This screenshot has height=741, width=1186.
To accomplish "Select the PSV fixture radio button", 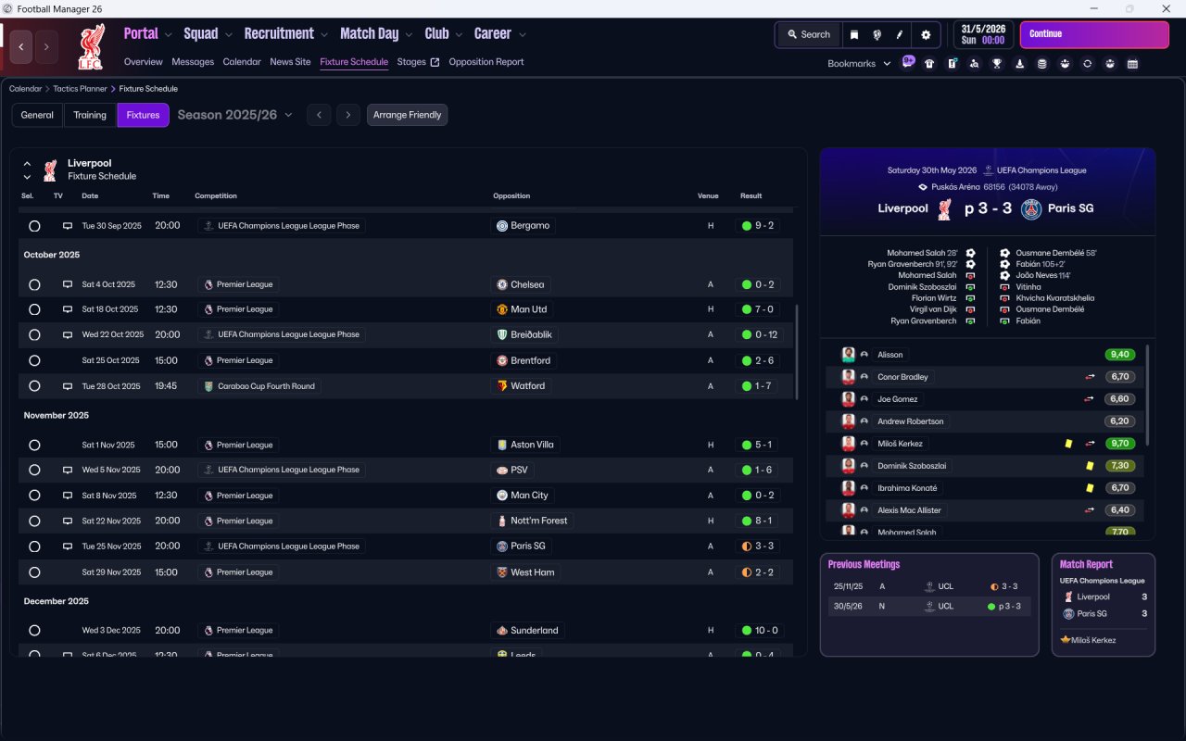I will [x=34, y=470].
